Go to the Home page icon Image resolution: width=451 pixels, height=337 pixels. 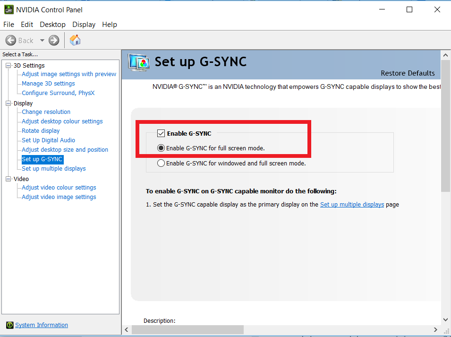point(75,40)
